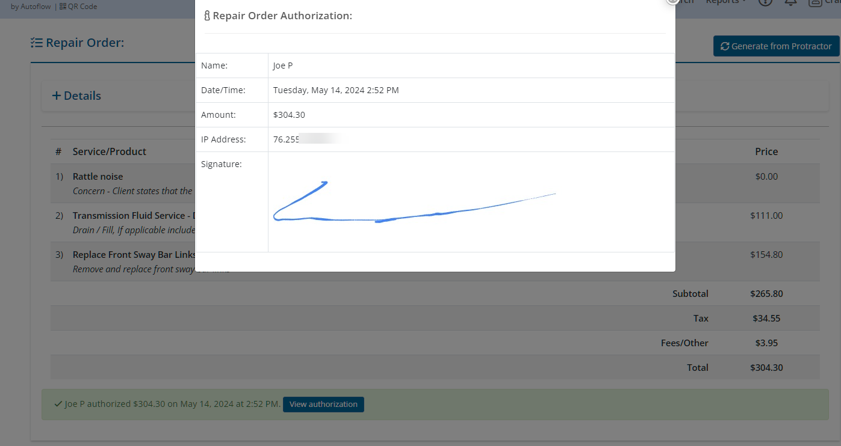
Task: Click the Service/Product column header
Action: click(x=109, y=151)
